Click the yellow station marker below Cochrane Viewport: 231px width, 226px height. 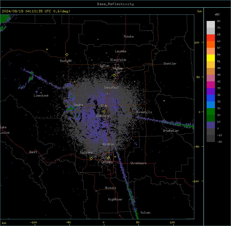tap(91, 158)
